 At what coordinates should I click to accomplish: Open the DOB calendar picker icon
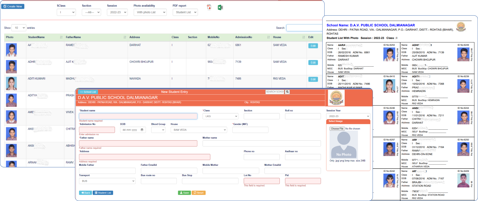point(142,130)
